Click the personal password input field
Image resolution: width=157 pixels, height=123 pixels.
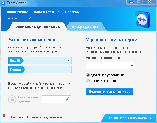[x=57, y=99]
